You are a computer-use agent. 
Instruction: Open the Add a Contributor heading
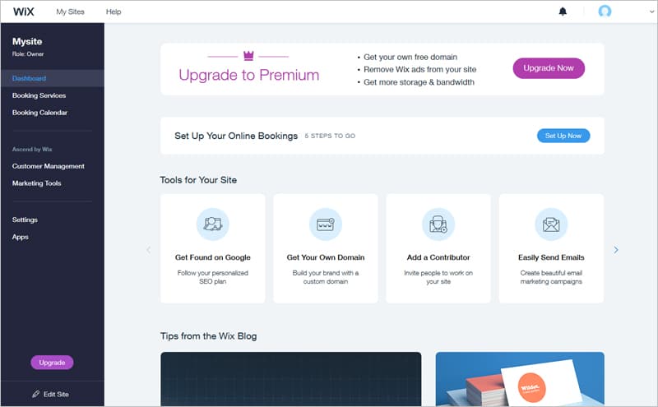pos(438,257)
